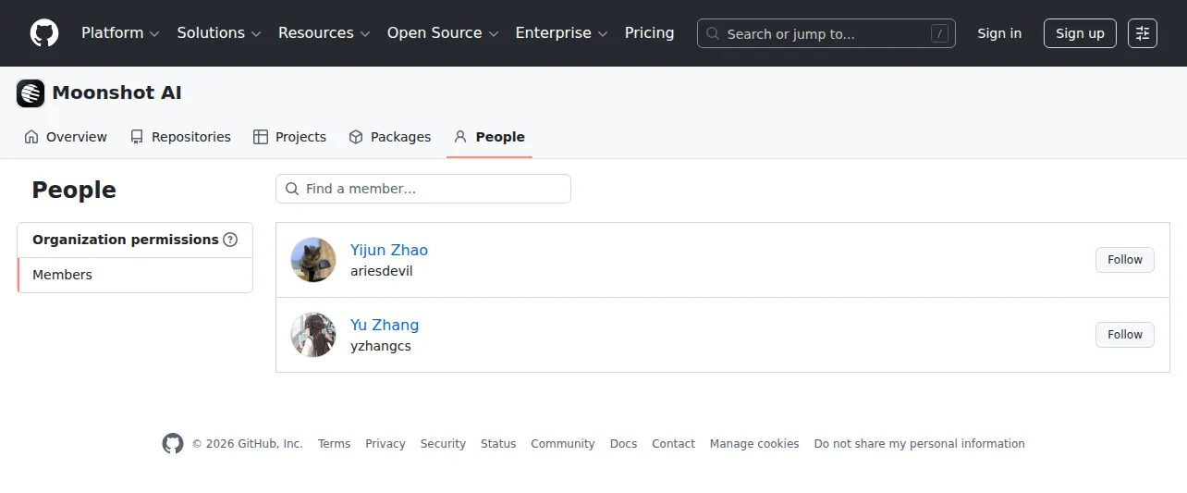Image resolution: width=1187 pixels, height=493 pixels.
Task: Focus the Search or jump to field
Action: (826, 33)
